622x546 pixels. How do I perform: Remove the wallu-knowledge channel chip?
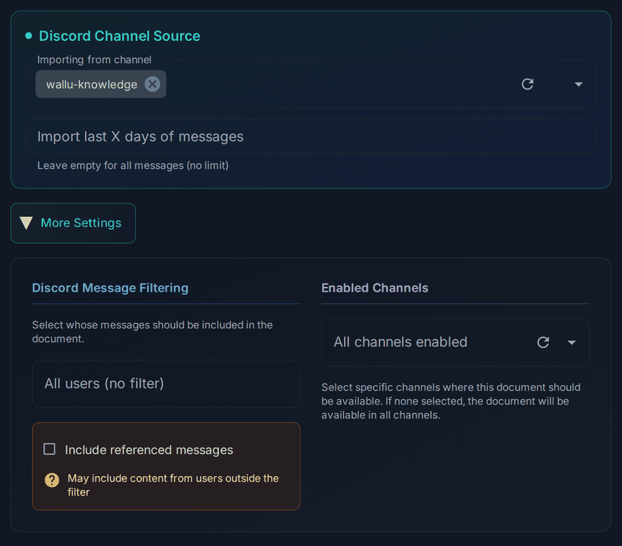(152, 84)
